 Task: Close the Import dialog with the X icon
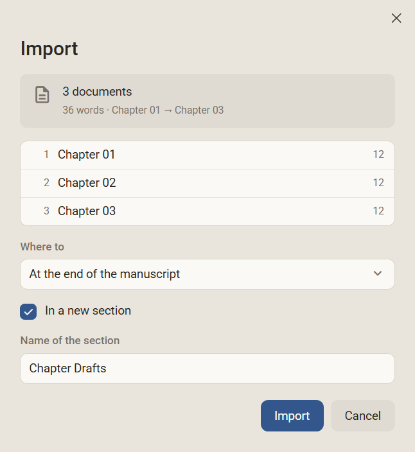pos(396,18)
